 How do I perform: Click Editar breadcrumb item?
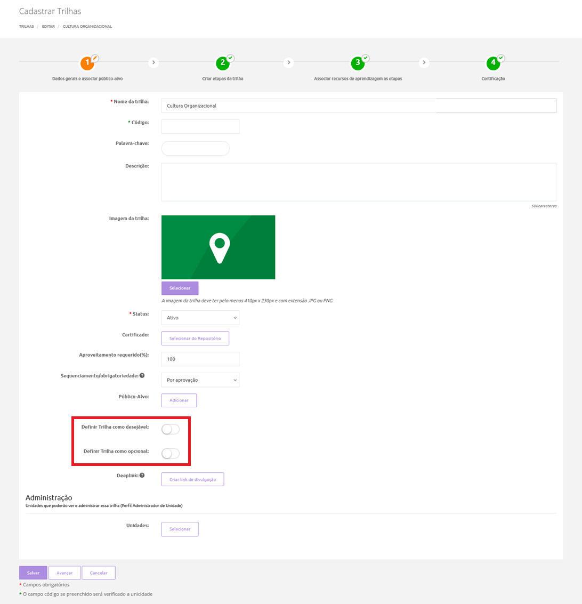(x=48, y=26)
